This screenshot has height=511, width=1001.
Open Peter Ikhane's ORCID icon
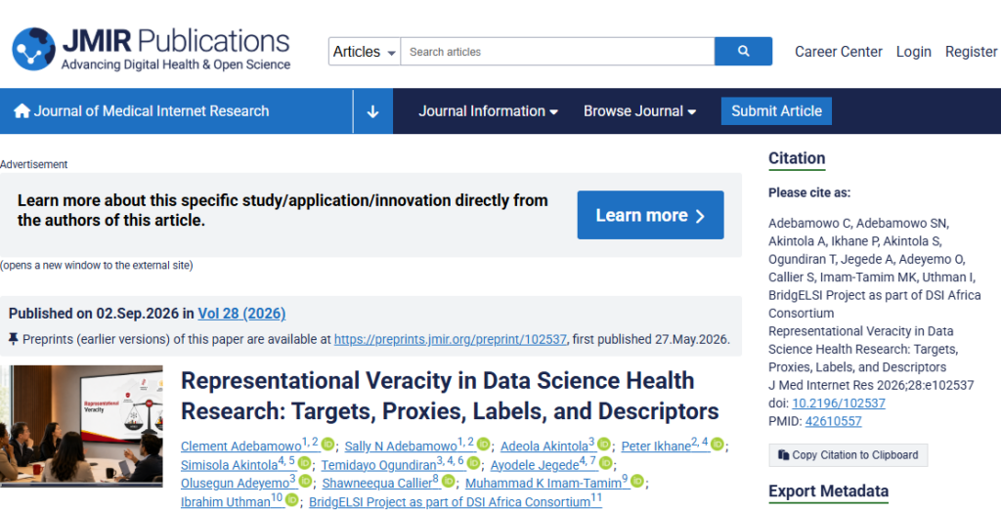pyautogui.click(x=718, y=444)
